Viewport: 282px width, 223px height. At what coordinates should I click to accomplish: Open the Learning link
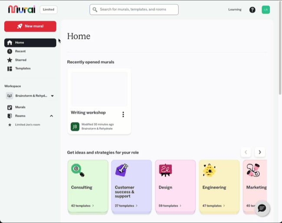pos(235,10)
